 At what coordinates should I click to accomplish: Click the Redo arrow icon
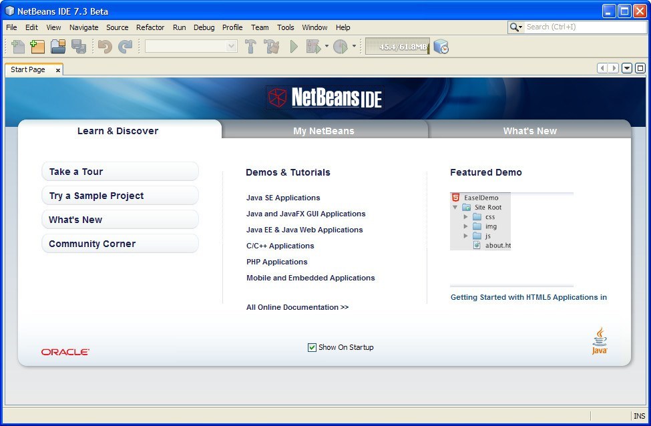[x=125, y=47]
